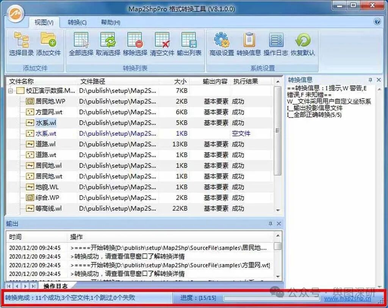Click the line file icon of 道路.wl
The image size is (388, 308).
[30, 144]
